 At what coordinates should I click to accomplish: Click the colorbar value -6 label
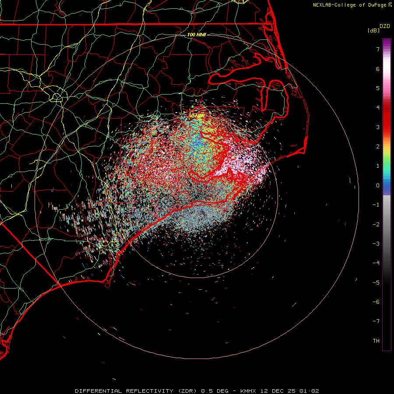[376, 302]
